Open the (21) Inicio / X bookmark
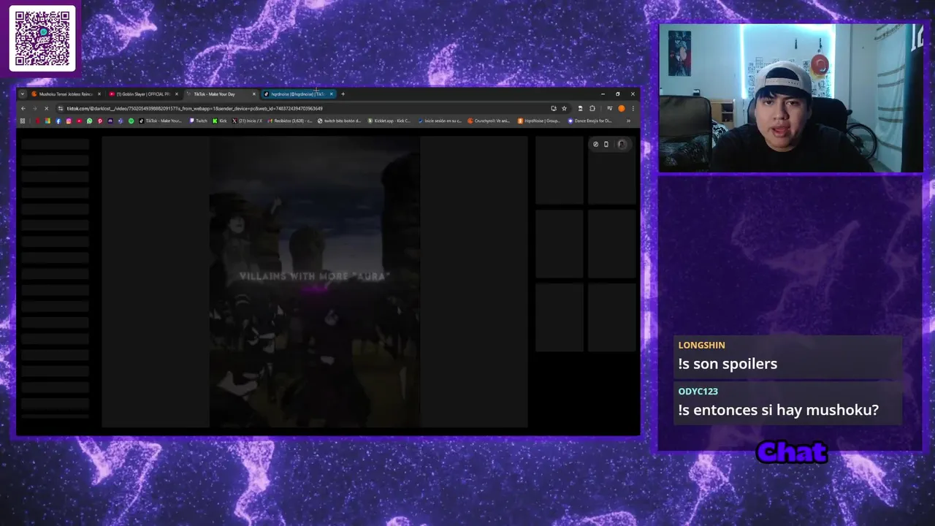Image resolution: width=935 pixels, height=526 pixels. click(248, 121)
